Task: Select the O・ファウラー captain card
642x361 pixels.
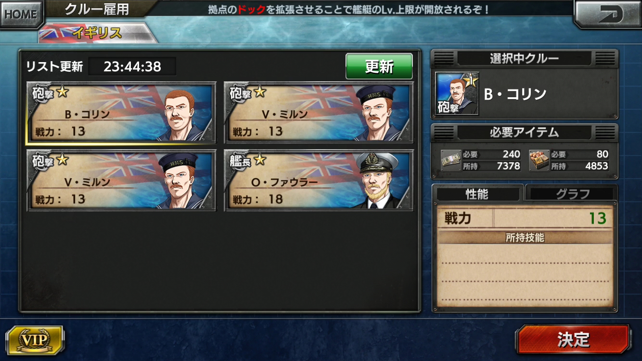Action: click(319, 180)
